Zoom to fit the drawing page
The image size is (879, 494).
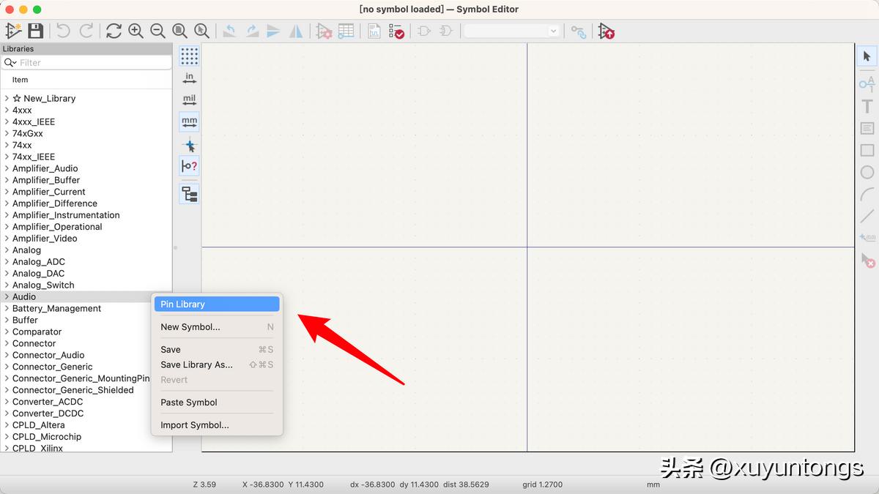point(179,31)
